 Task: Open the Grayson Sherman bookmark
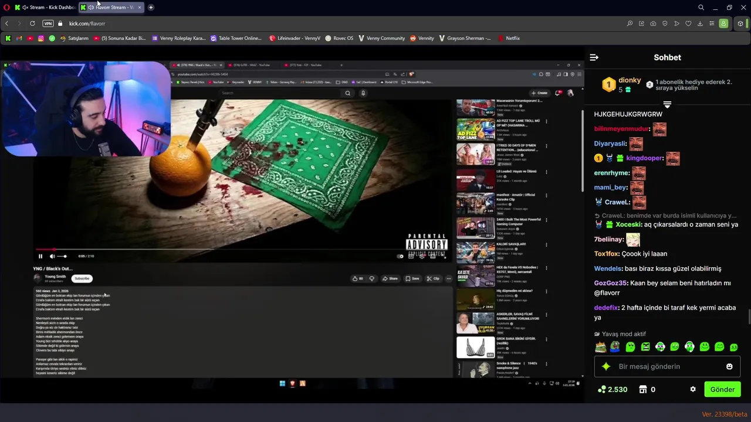point(464,38)
